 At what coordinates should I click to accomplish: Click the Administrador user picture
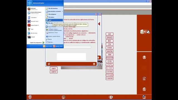[x=30, y=3]
